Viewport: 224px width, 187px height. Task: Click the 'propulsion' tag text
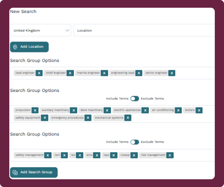(23, 110)
